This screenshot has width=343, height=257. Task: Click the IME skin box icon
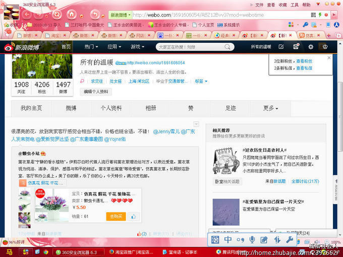click(215, 240)
